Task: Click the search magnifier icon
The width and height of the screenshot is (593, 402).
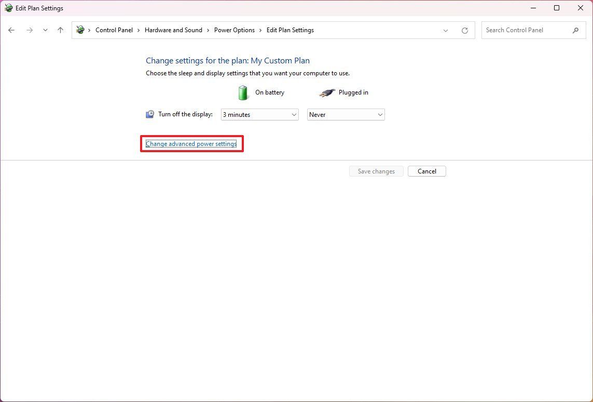Action: (575, 30)
